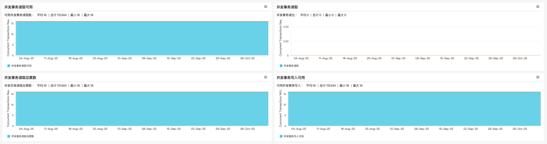Toggle the 并发事务读取总票数 legend swatch

coord(9,136)
